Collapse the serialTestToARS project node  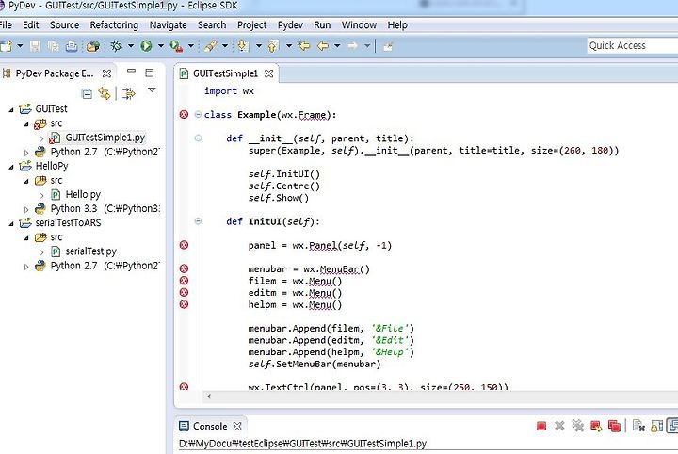tap(11, 224)
